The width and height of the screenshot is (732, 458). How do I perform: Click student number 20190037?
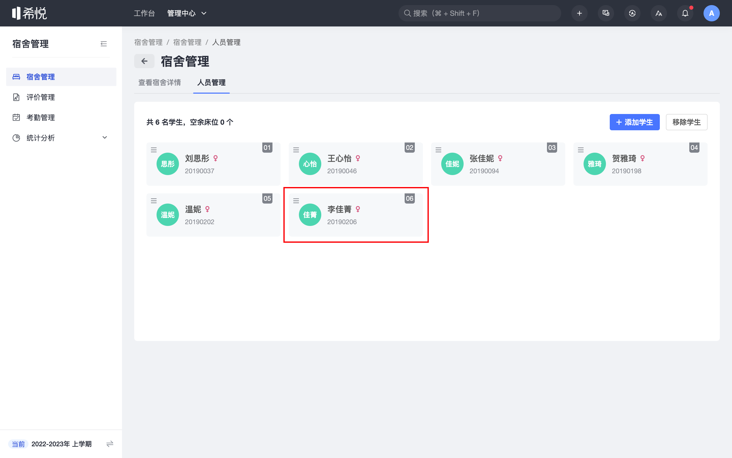(200, 171)
